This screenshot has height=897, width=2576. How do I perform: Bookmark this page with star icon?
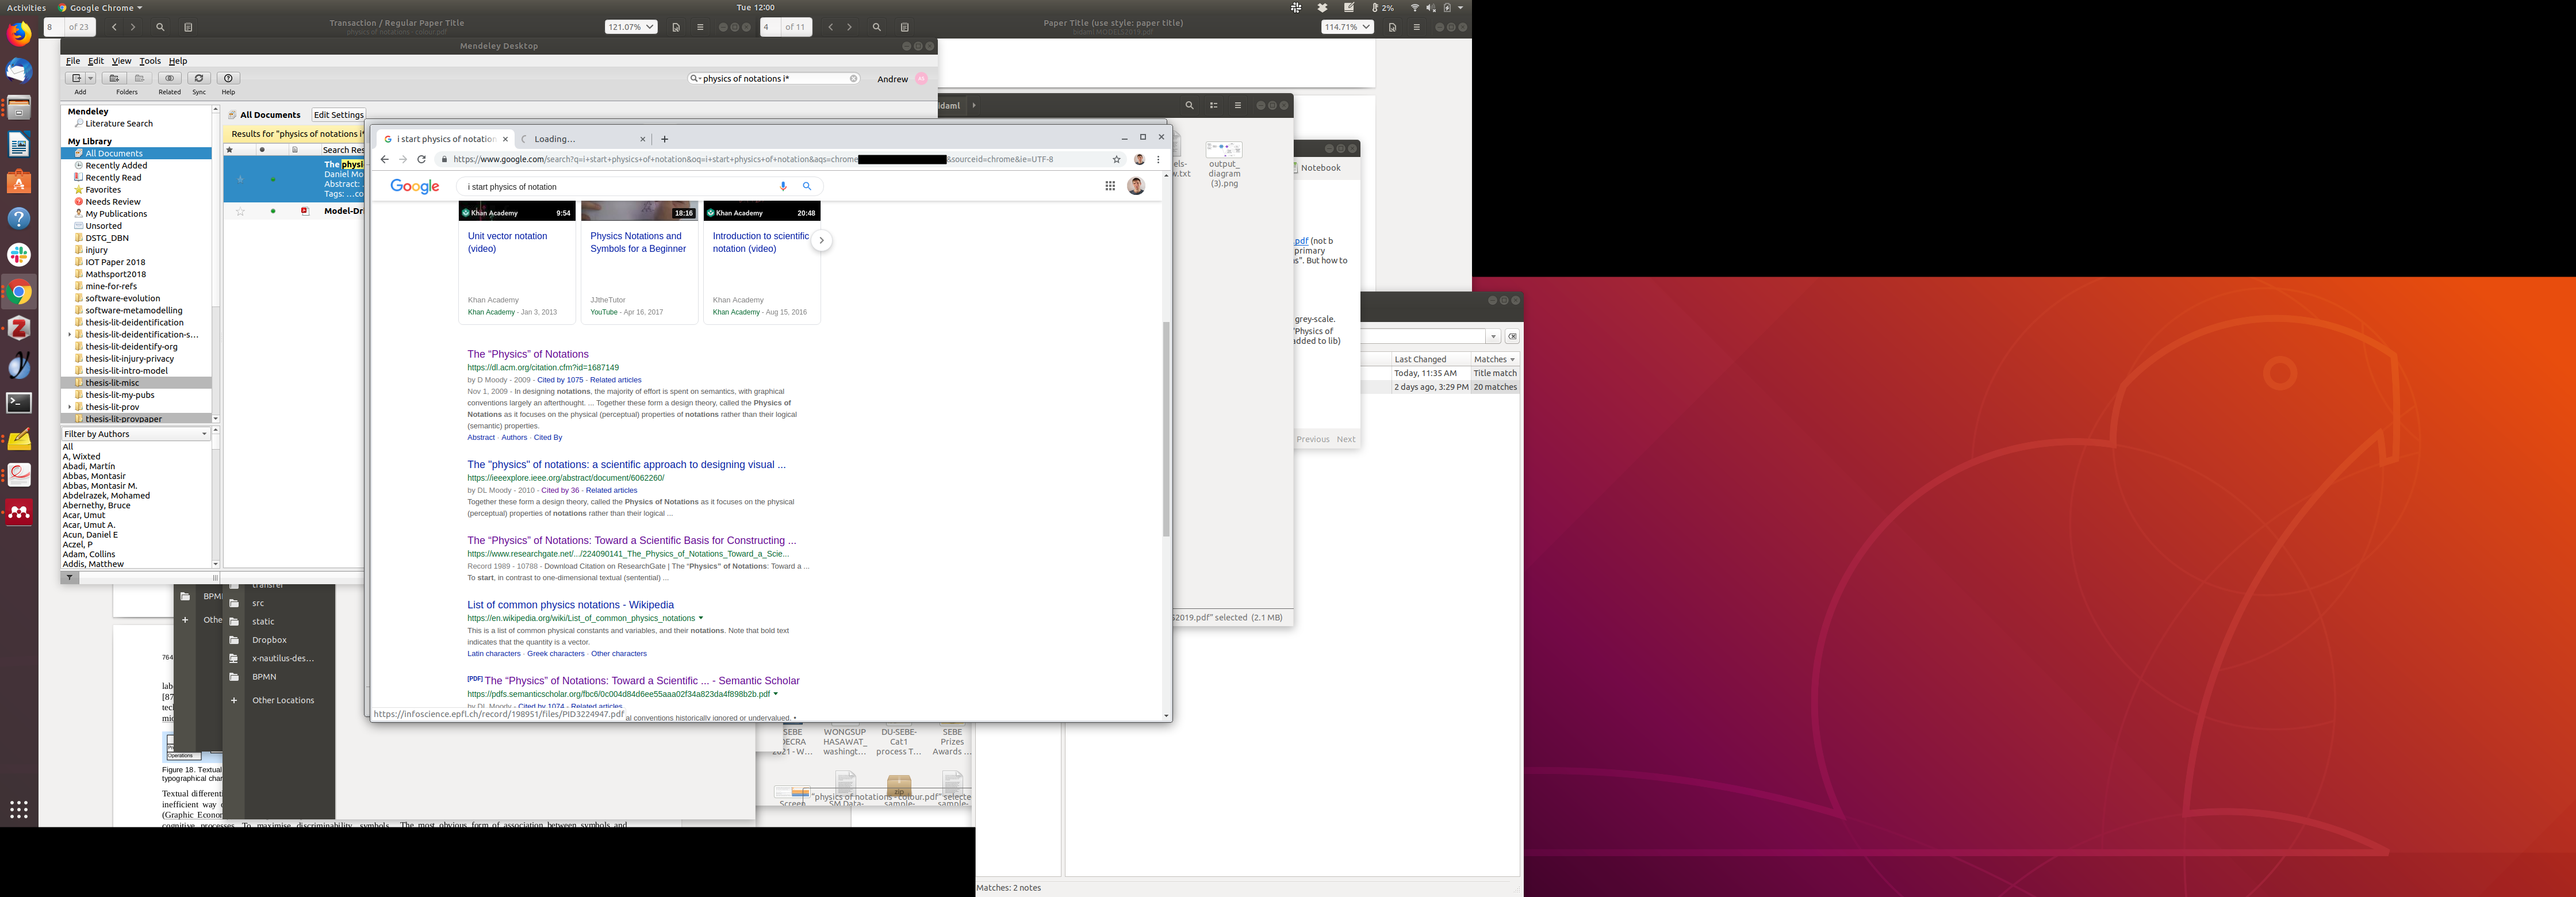(x=1116, y=159)
